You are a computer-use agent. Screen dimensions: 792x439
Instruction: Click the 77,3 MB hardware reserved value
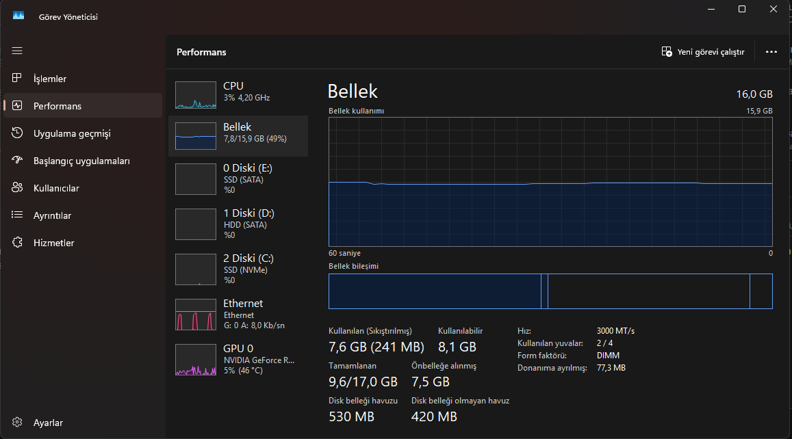[x=611, y=368]
